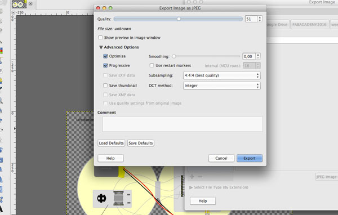The width and height of the screenshot is (338, 215).
Task: Click the Save Defaults button
Action: click(x=141, y=143)
